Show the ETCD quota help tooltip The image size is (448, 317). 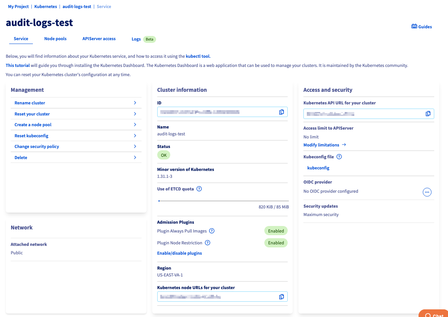[x=199, y=189]
